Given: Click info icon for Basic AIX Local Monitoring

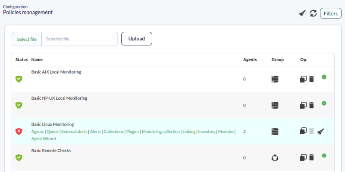Looking at the screenshot, I should tap(324, 77).
